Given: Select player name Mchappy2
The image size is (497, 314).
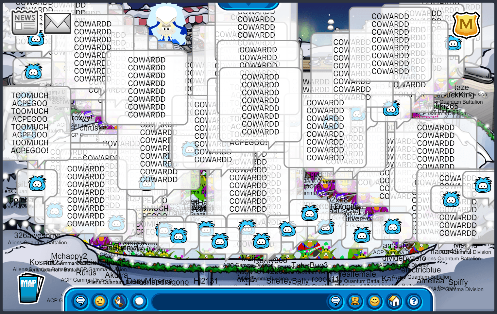Looking at the screenshot, I should [69, 256].
